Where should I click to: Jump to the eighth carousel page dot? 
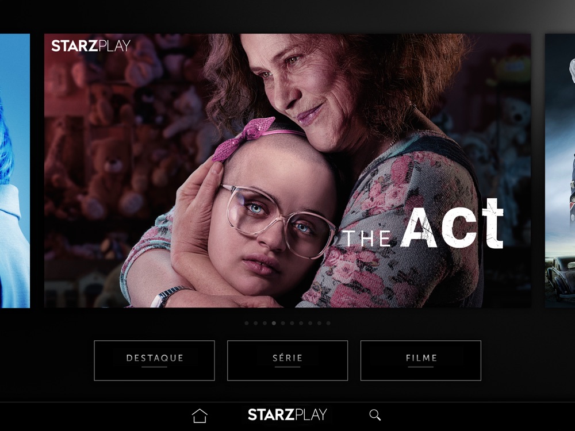coord(310,323)
